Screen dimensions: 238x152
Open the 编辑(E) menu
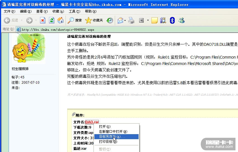pos(26,11)
